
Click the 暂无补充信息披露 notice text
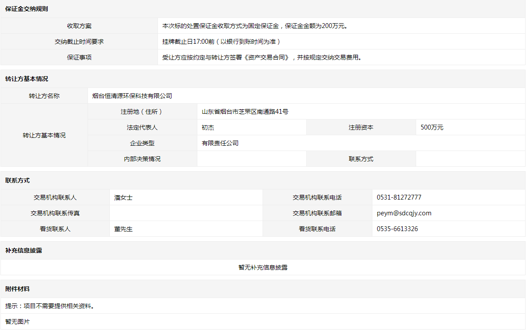263,267
